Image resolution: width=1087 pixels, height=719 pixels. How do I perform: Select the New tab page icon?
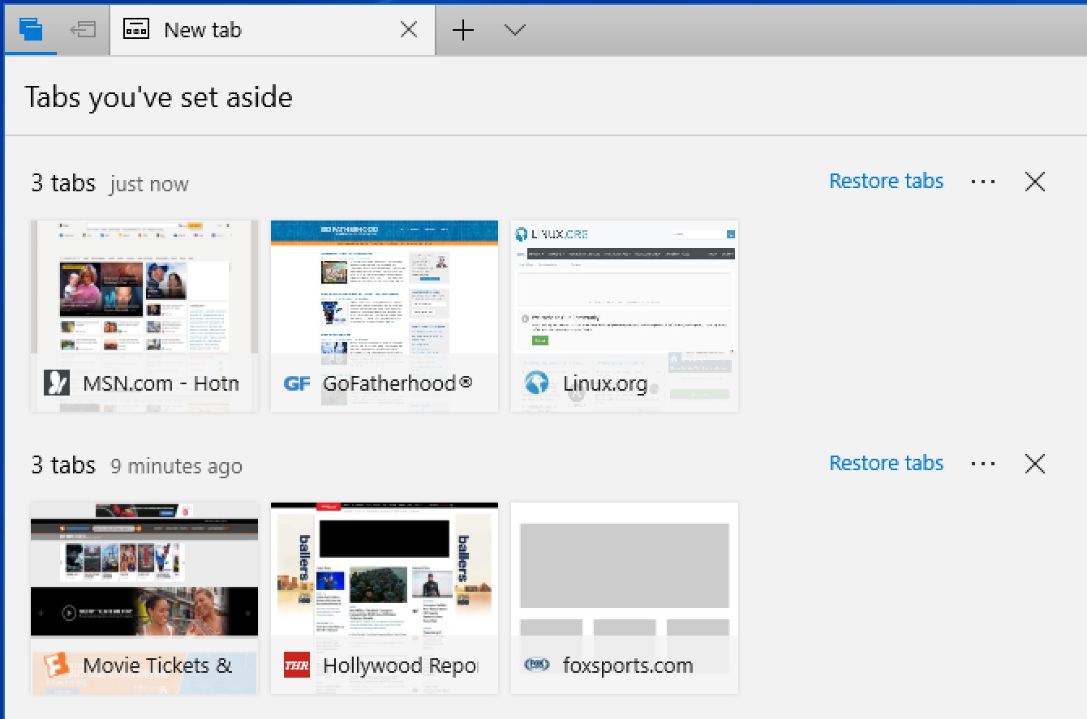[136, 29]
